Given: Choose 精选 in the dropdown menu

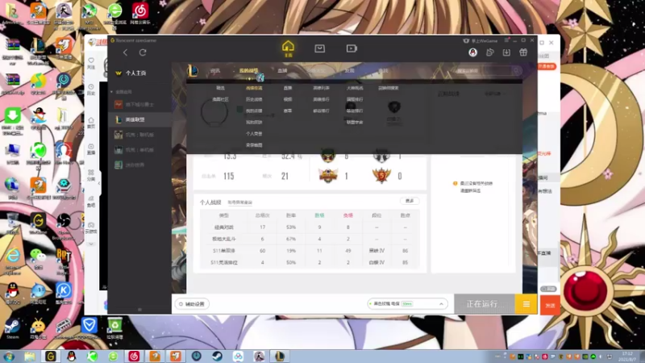Looking at the screenshot, I should [220, 88].
